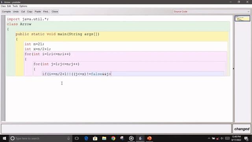Open the Class menu
252x142 pixels.
click(x=3, y=6)
